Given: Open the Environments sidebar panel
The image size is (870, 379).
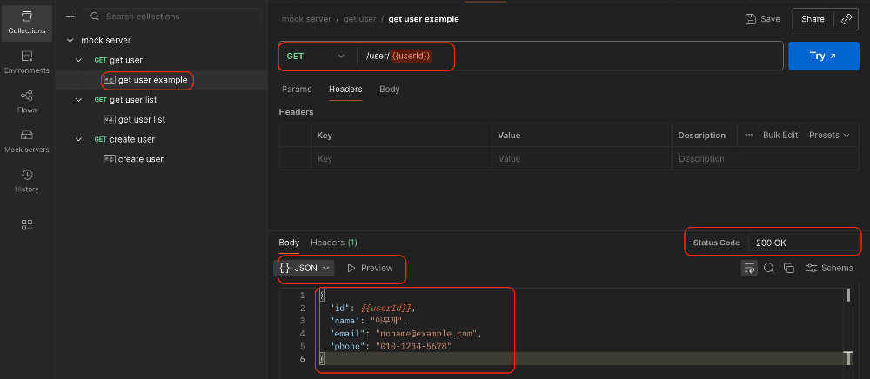Looking at the screenshot, I should click(x=27, y=63).
